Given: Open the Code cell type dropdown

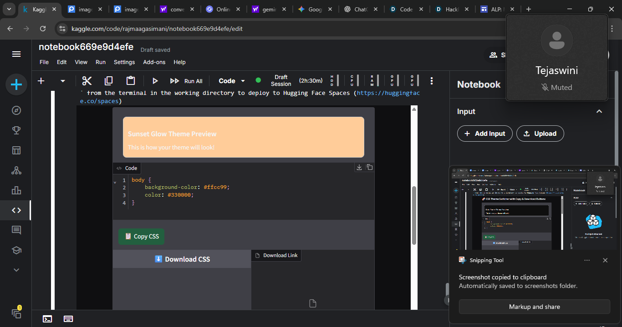Looking at the screenshot, I should click(232, 81).
